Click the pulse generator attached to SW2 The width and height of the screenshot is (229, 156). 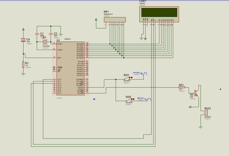pos(148,99)
